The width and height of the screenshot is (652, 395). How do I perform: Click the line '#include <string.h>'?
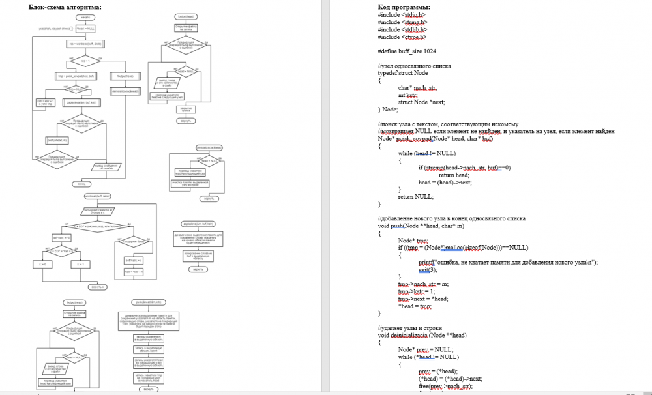click(402, 22)
